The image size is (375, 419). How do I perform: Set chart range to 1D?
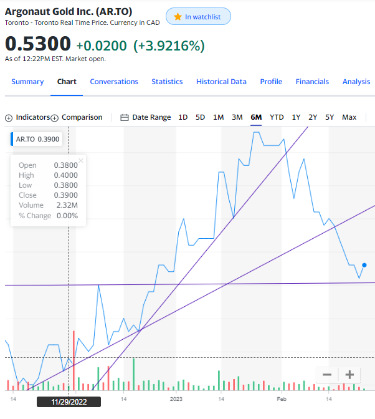pos(183,117)
